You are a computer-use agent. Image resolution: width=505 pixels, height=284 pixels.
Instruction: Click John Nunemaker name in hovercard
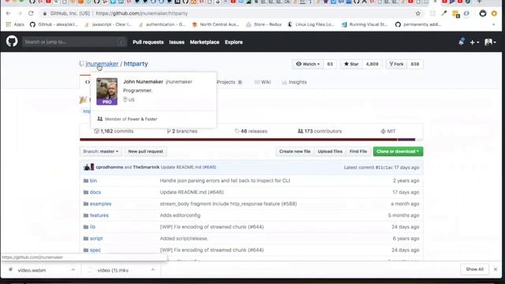click(143, 82)
